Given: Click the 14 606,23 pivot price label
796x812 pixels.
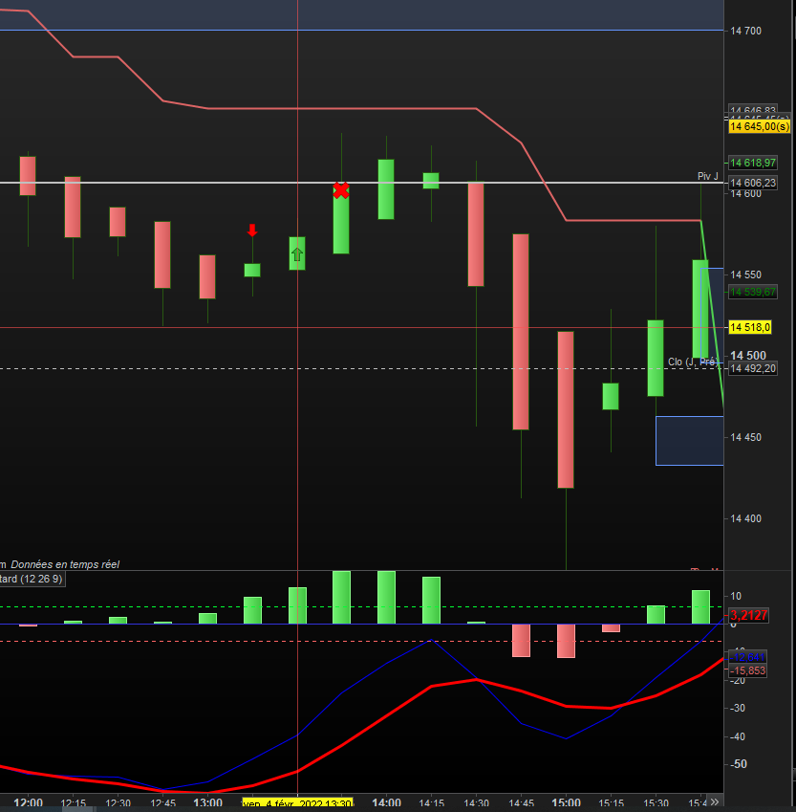Looking at the screenshot, I should pos(753,183).
